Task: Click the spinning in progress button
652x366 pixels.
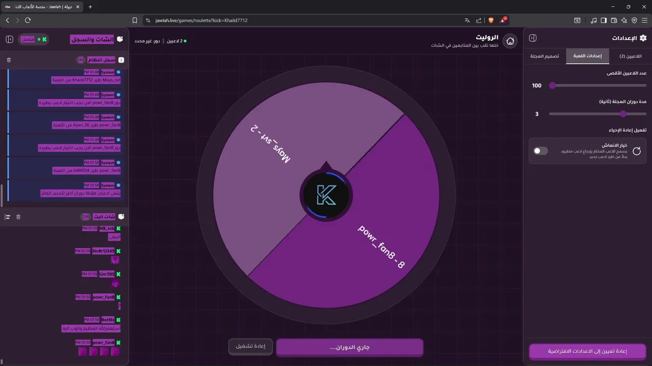Action: [x=349, y=348]
